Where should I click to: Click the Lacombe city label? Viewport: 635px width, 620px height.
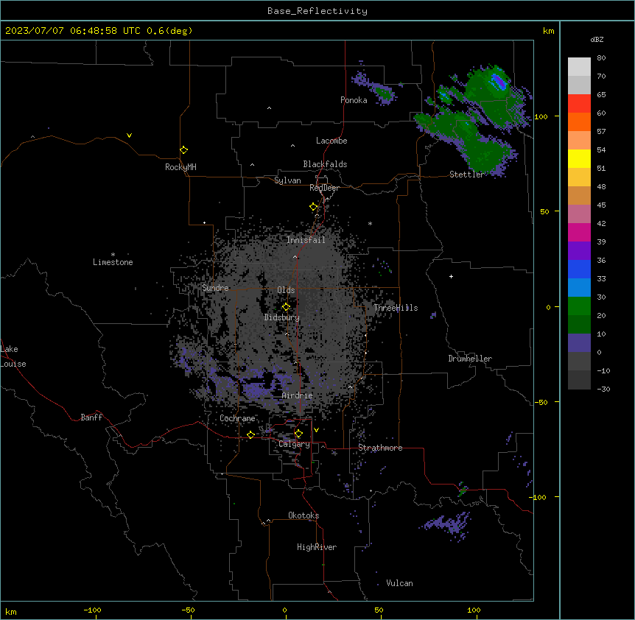(331, 141)
